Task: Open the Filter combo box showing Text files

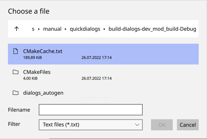Action: [x=91, y=125]
